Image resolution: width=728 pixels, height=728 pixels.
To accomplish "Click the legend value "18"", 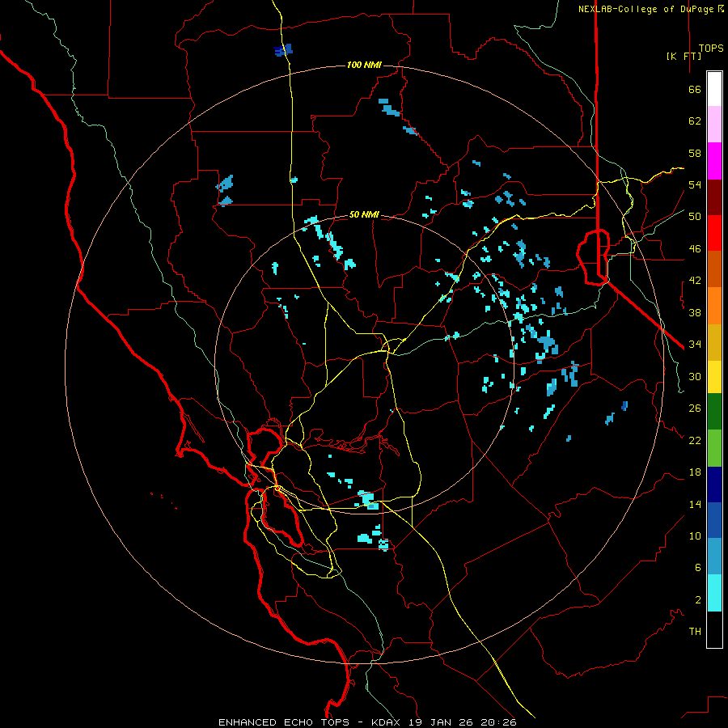I will (695, 472).
